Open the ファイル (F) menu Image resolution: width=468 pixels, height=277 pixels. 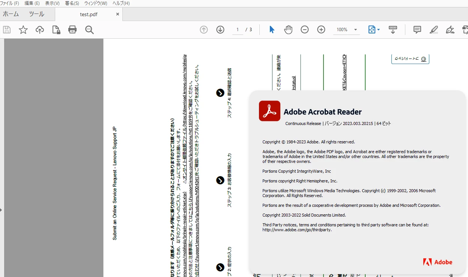coord(10,3)
